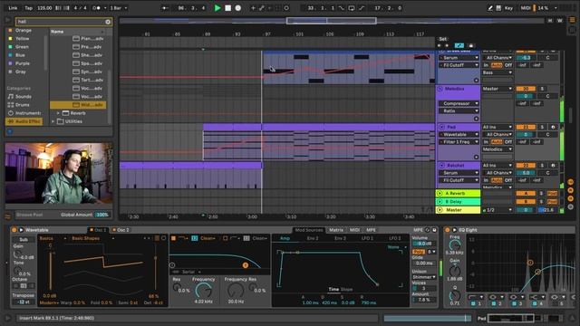Stop the transport playback

click(x=227, y=8)
